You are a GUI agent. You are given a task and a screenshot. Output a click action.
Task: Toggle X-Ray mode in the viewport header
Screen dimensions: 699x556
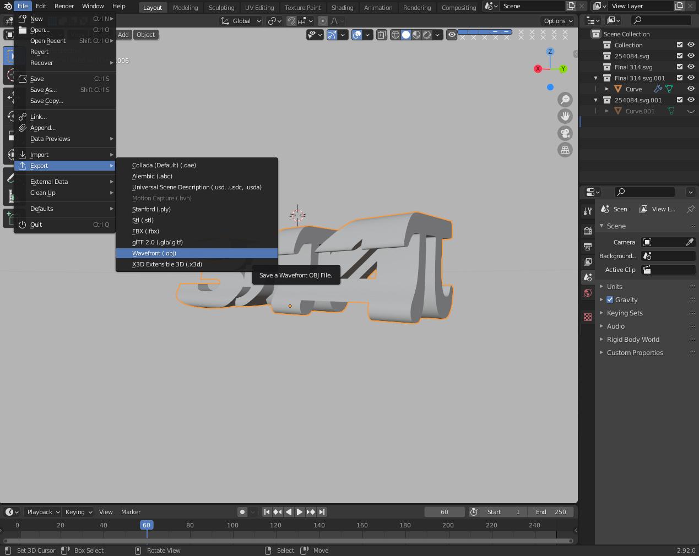381,34
